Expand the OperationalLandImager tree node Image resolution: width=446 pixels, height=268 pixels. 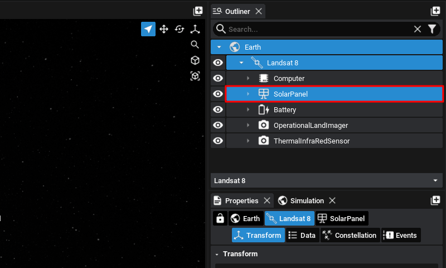click(x=248, y=125)
